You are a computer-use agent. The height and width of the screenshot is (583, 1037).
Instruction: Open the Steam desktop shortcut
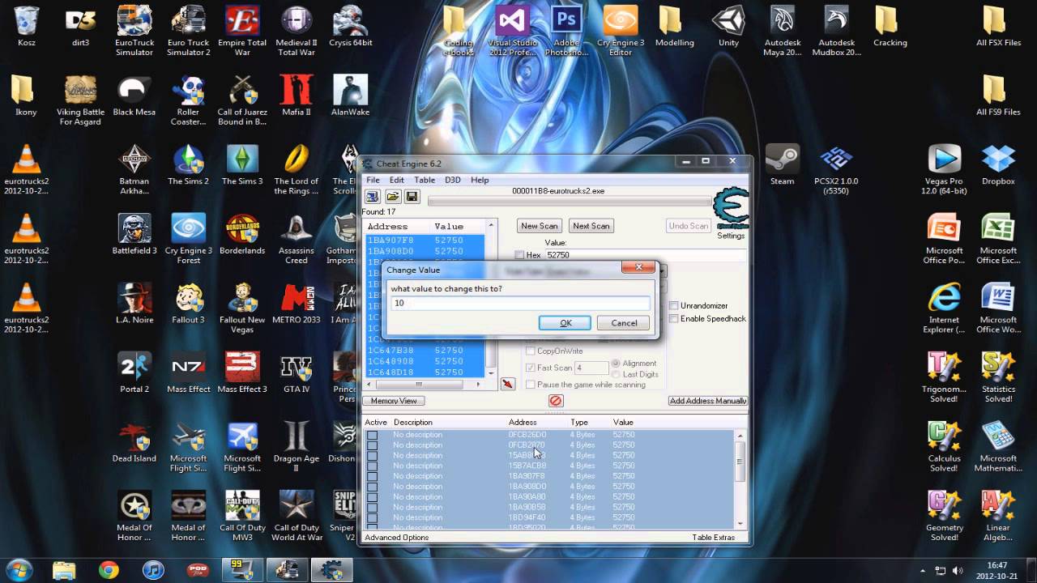point(782,165)
